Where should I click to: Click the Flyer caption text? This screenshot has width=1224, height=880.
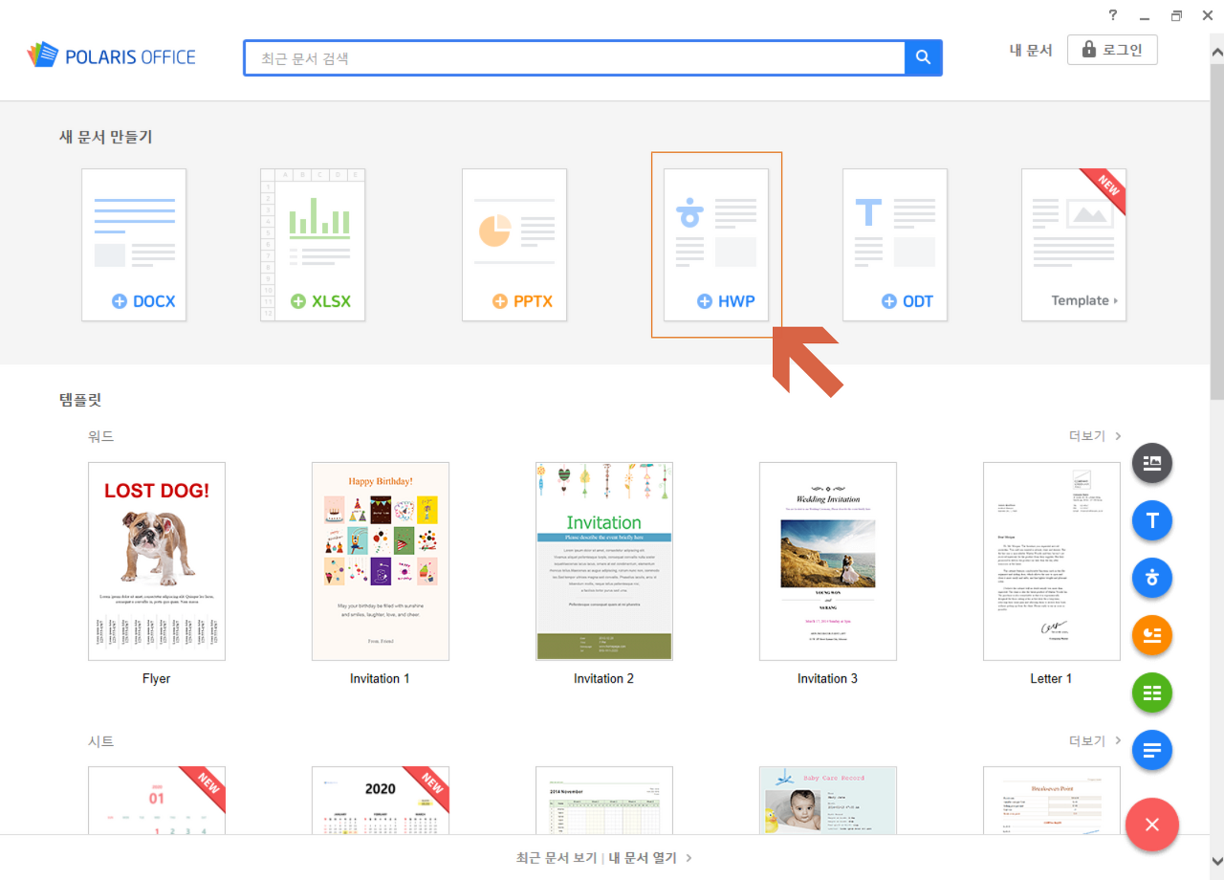156,678
